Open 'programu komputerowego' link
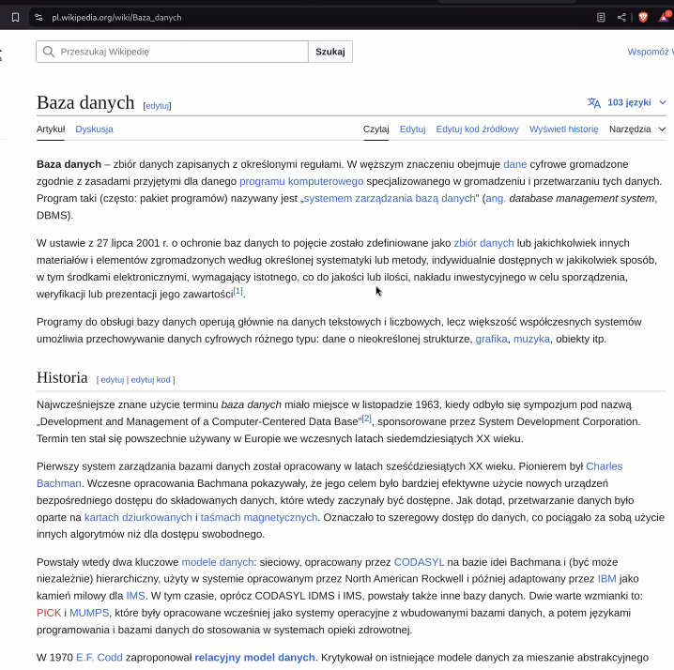Image resolution: width=674 pixels, height=670 pixels. pyautogui.click(x=301, y=181)
